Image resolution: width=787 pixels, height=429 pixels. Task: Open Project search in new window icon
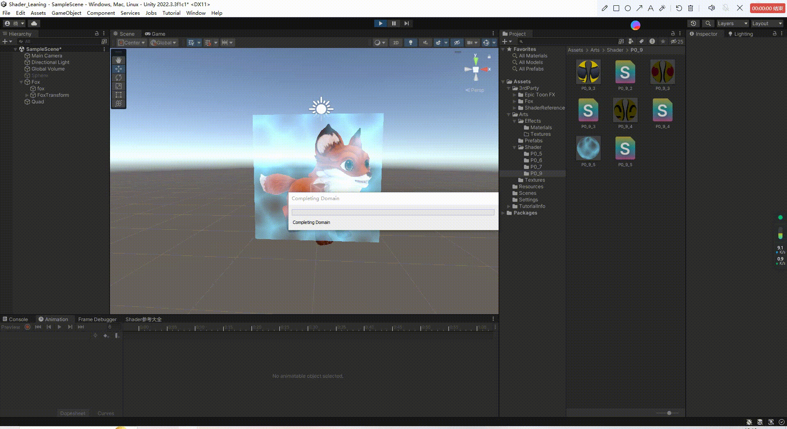pos(621,41)
